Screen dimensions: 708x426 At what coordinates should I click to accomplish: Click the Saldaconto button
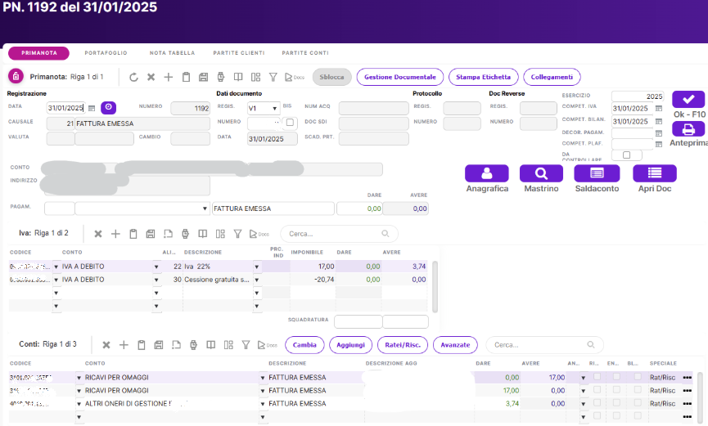(597, 173)
